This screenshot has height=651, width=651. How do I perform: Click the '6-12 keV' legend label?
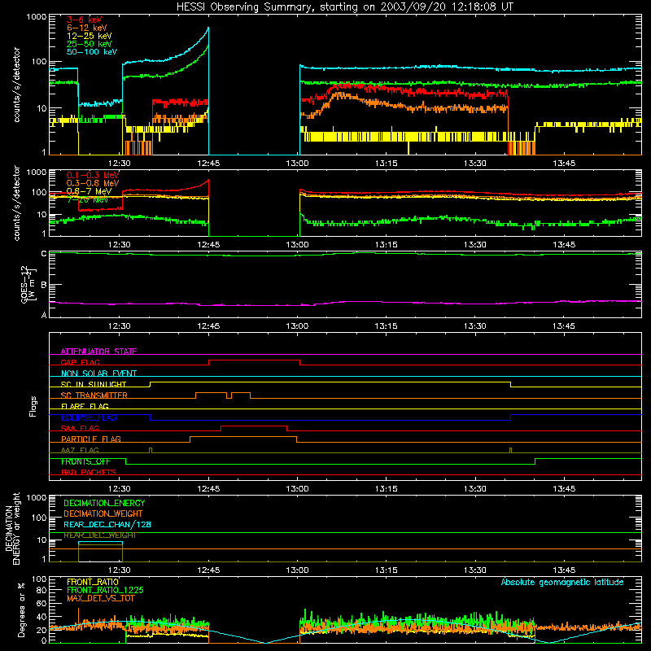(87, 28)
